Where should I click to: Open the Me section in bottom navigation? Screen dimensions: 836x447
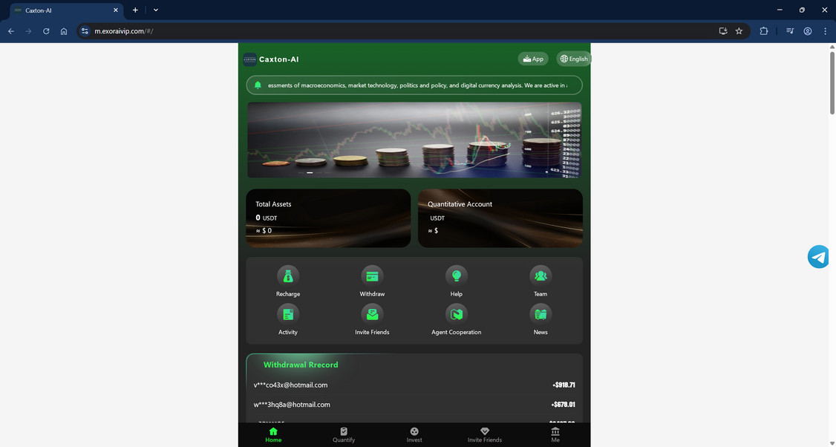pyautogui.click(x=555, y=434)
